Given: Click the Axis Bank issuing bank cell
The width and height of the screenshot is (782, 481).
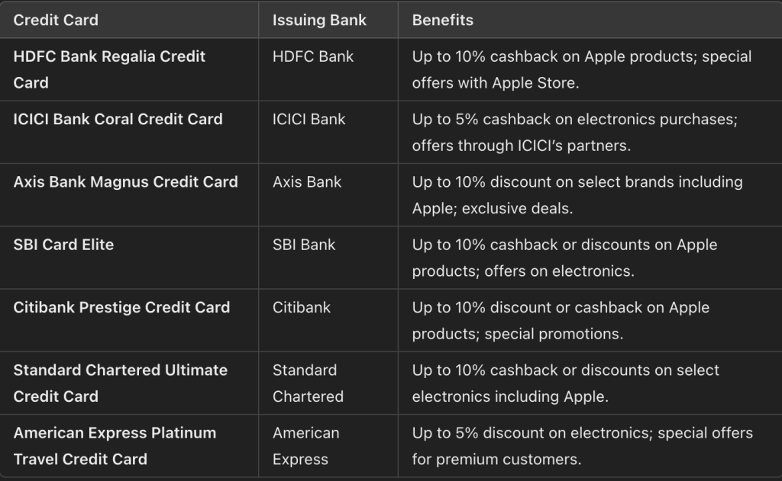Looking at the screenshot, I should click(307, 181).
